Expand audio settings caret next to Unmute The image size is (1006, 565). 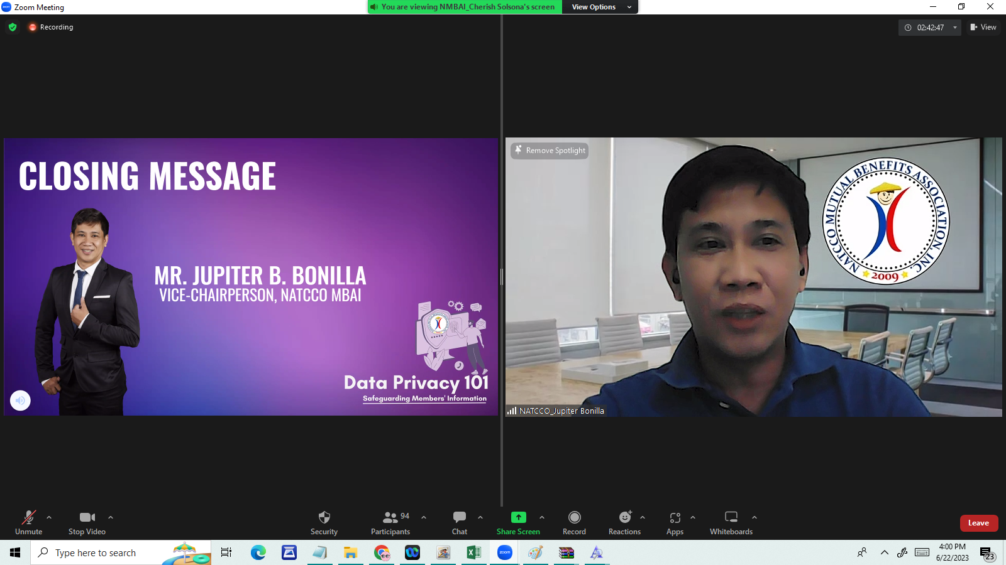[49, 517]
